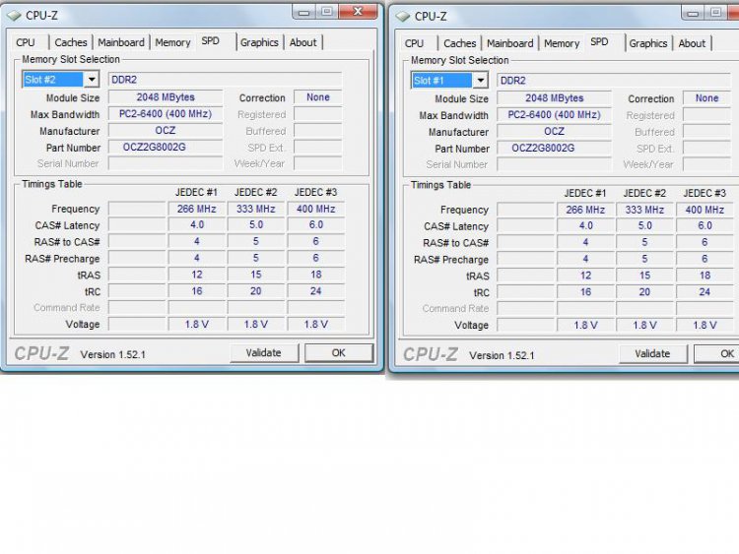Click tRAS value 15 in left window
739x554 pixels.
pos(256,275)
